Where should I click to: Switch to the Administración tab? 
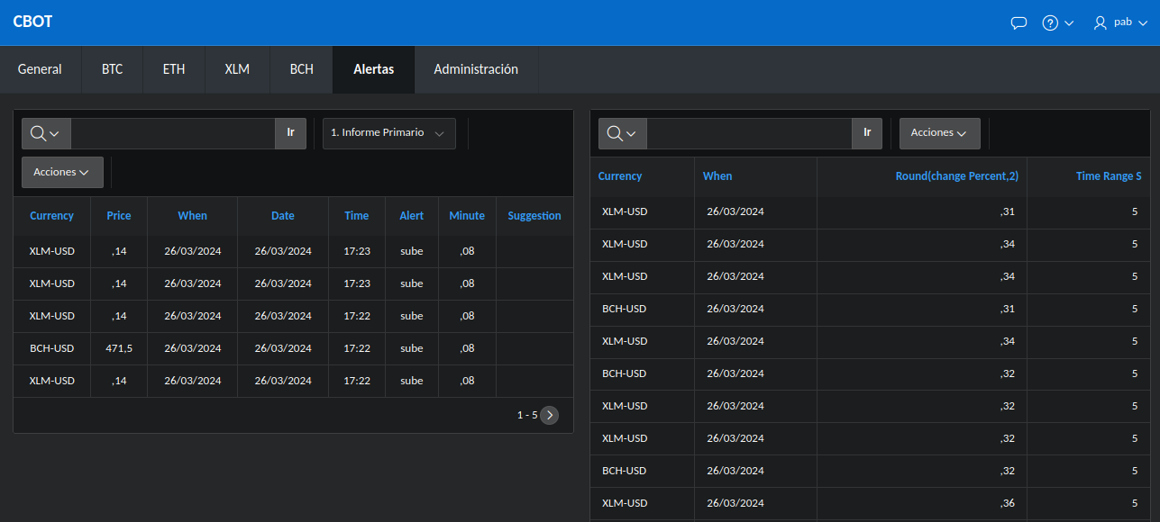tap(476, 69)
